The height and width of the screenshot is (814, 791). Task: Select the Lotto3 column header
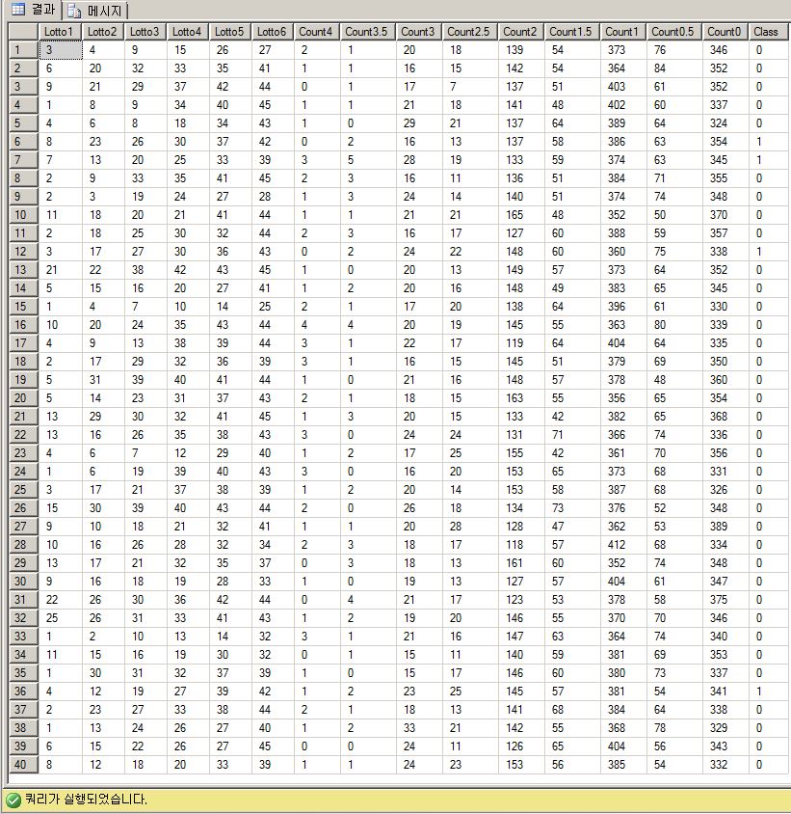145,32
